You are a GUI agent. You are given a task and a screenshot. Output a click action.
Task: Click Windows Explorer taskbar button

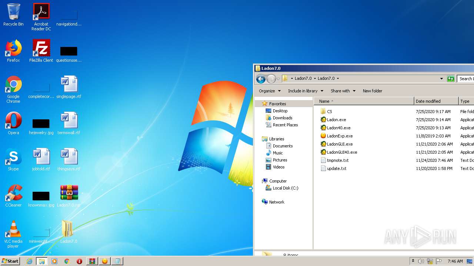[42, 261]
